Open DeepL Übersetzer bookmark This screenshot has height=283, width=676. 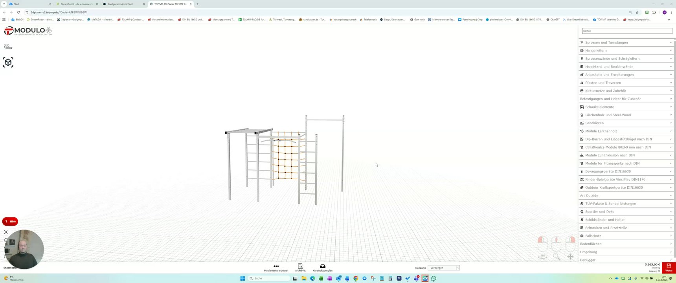coord(393,19)
